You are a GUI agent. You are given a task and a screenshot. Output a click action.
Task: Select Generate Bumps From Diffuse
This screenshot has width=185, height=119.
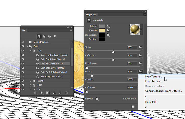click(163, 91)
